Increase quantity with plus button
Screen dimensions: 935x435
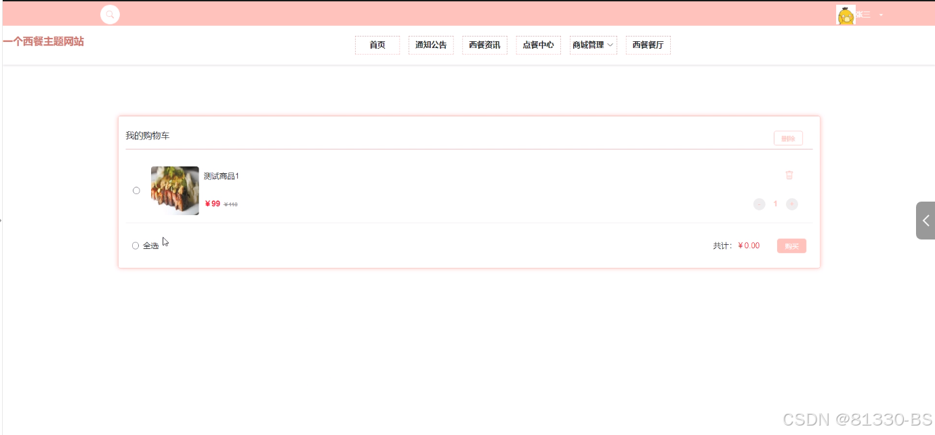point(792,204)
